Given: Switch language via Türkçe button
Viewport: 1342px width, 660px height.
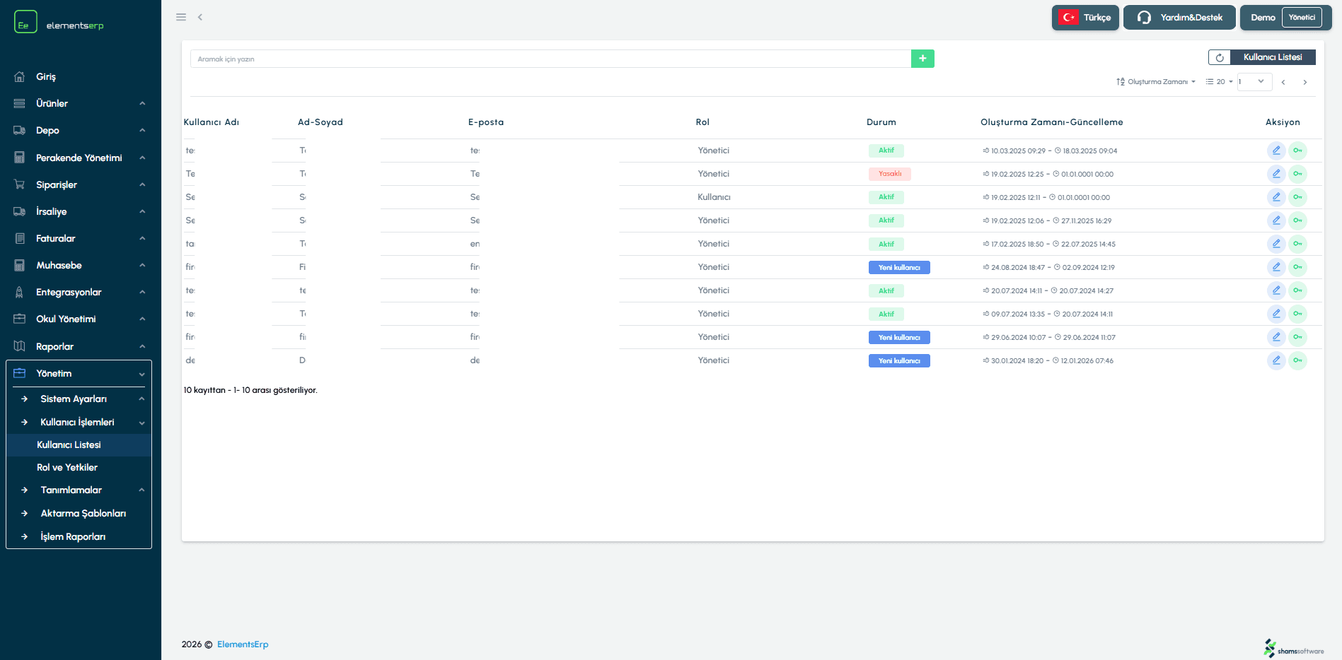Looking at the screenshot, I should 1085,18.
